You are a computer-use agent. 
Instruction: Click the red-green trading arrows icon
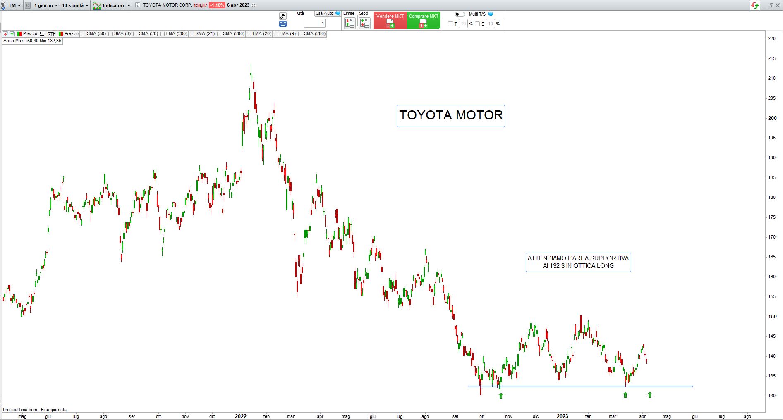(x=755, y=5)
